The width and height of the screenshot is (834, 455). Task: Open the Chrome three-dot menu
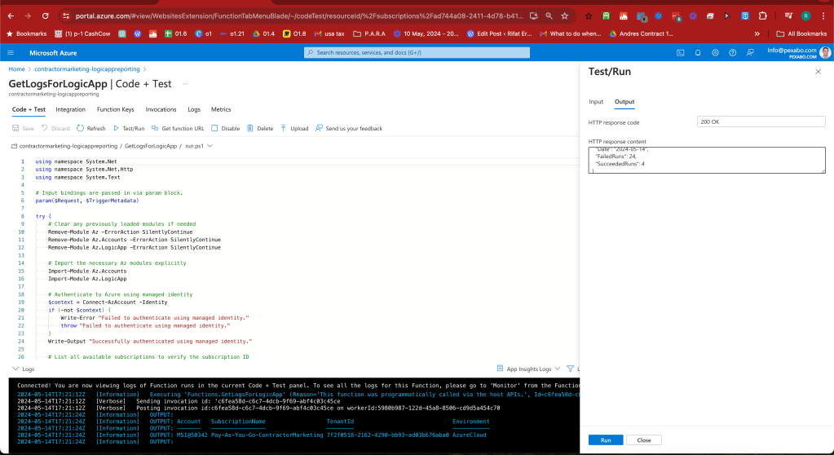click(x=823, y=16)
